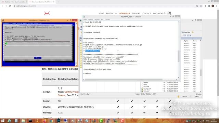Open the DOWNLOAD page link
219x123 pixels.
(125, 13)
